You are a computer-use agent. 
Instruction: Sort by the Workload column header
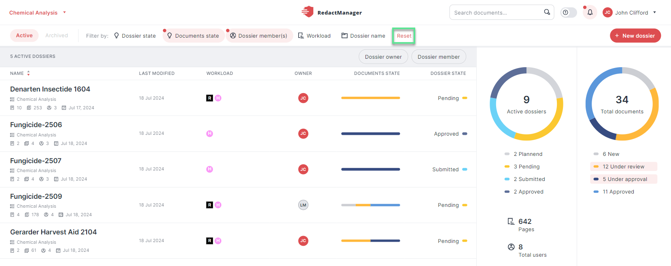coord(219,73)
